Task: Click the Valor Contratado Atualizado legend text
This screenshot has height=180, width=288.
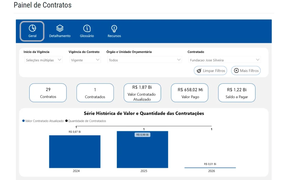Action: point(44,121)
